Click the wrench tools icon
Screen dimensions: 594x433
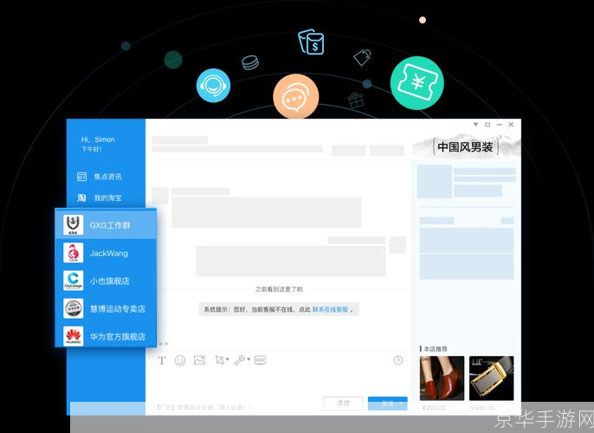240,360
